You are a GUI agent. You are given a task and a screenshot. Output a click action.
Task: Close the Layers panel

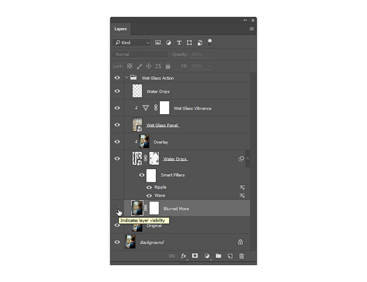coord(253,20)
